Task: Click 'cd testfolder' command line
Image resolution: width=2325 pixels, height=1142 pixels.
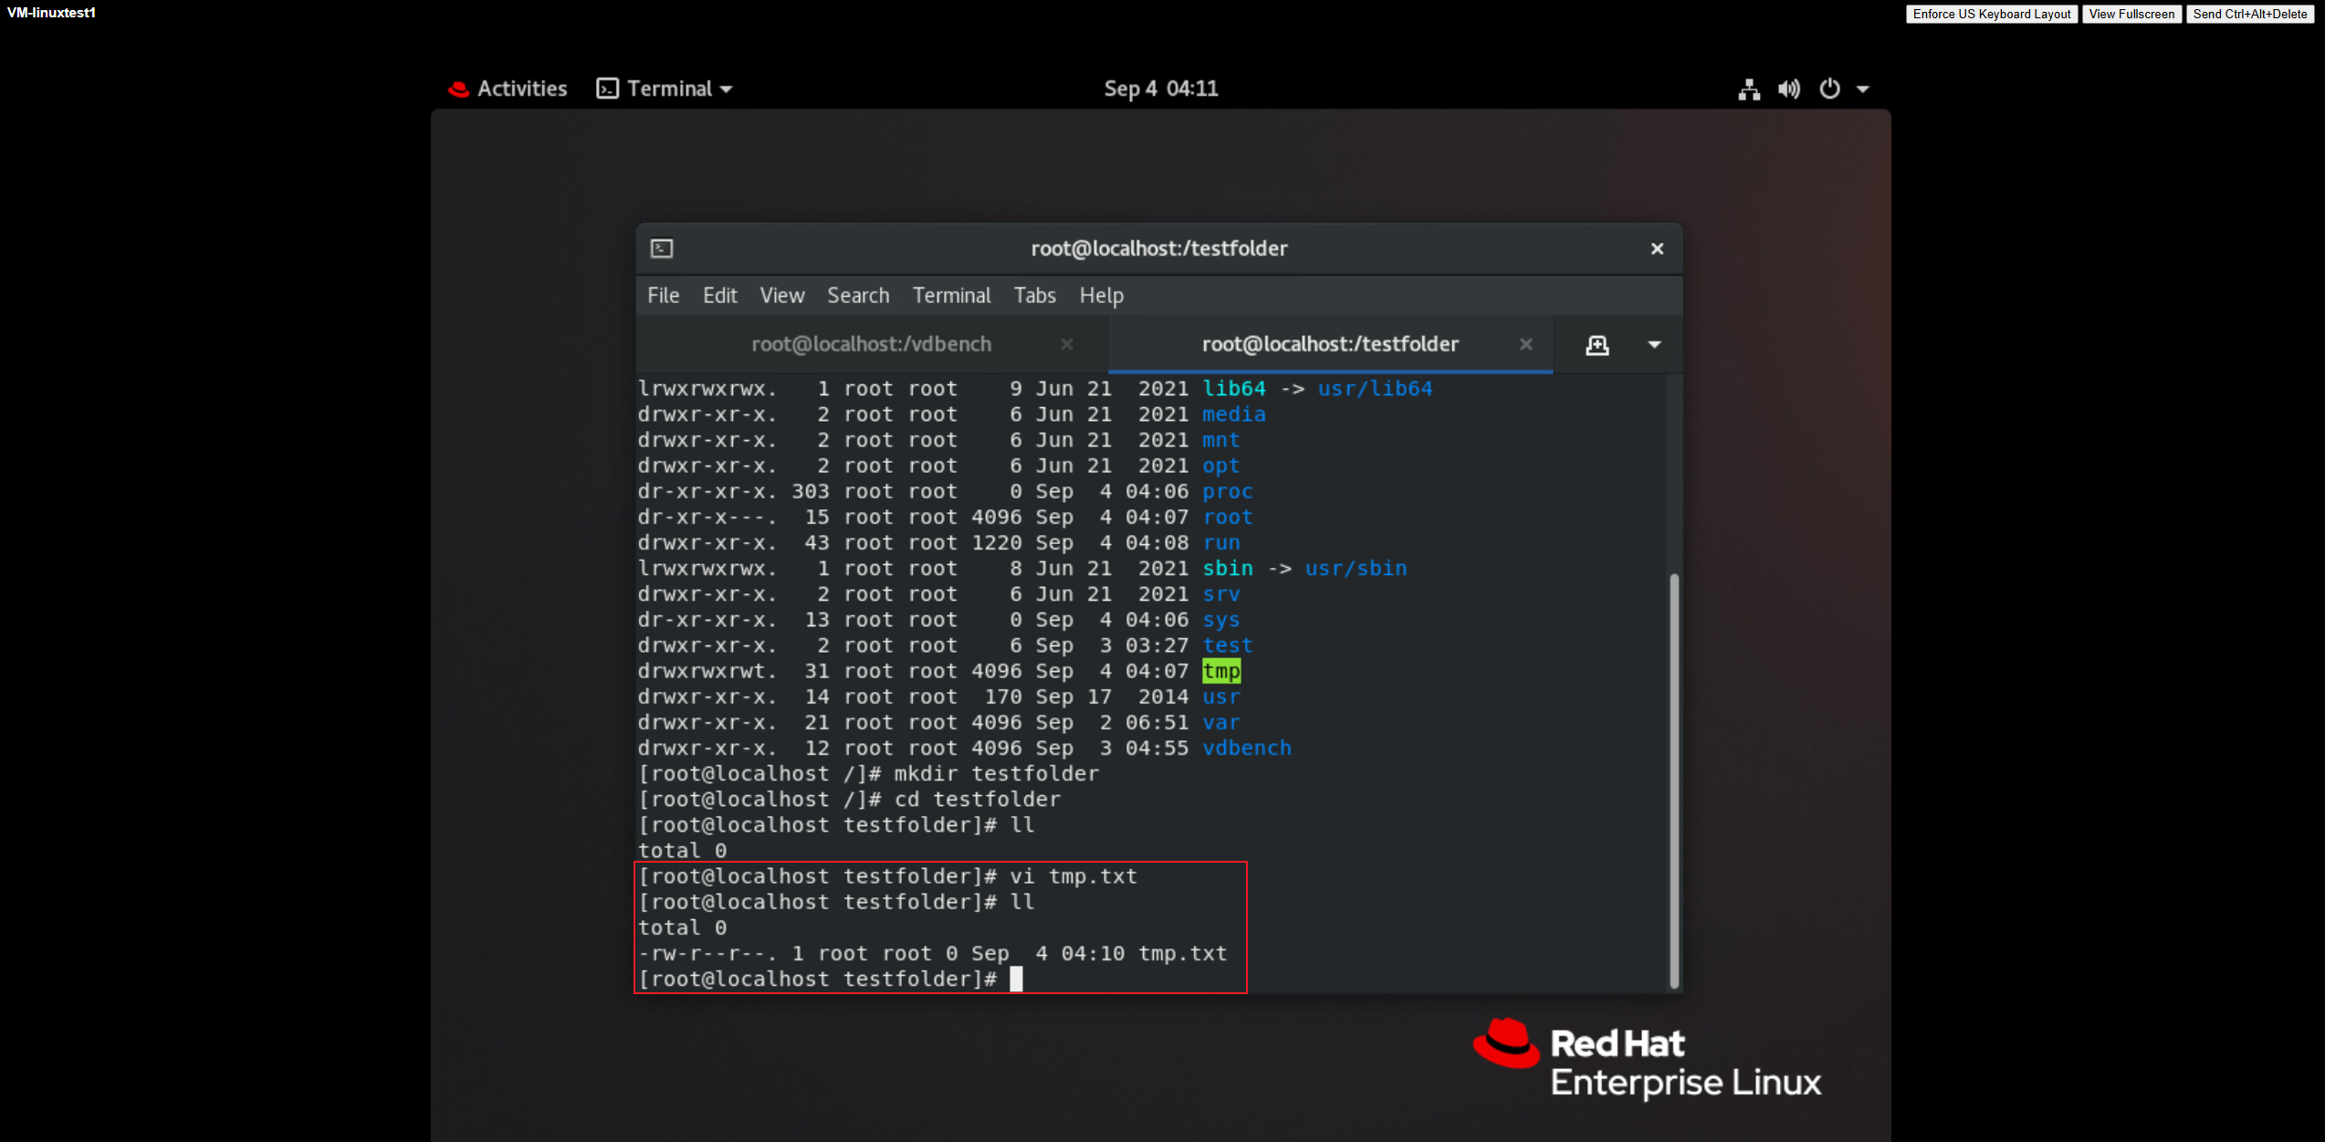Action: click(x=849, y=800)
